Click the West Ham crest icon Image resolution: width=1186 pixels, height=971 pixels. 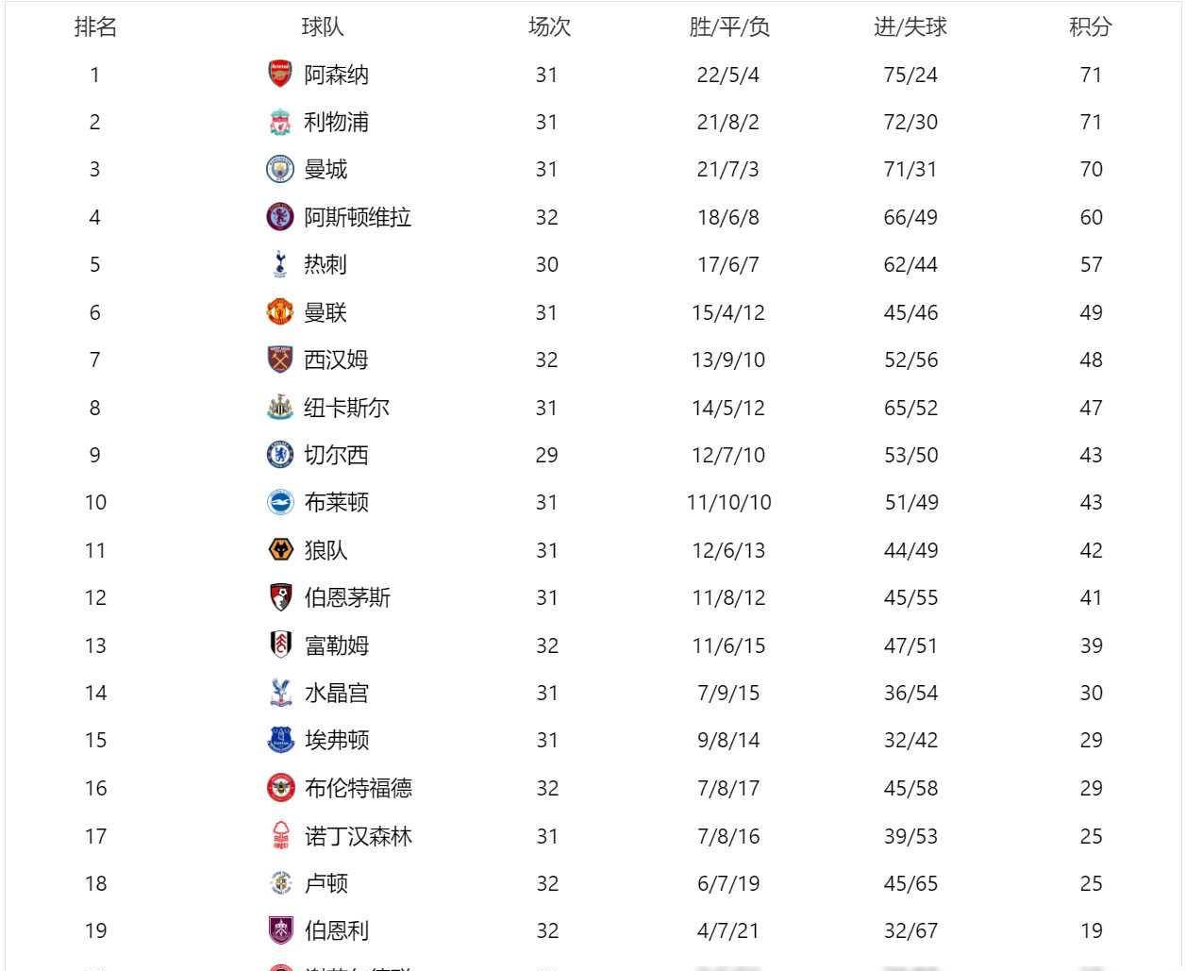pyautogui.click(x=280, y=360)
